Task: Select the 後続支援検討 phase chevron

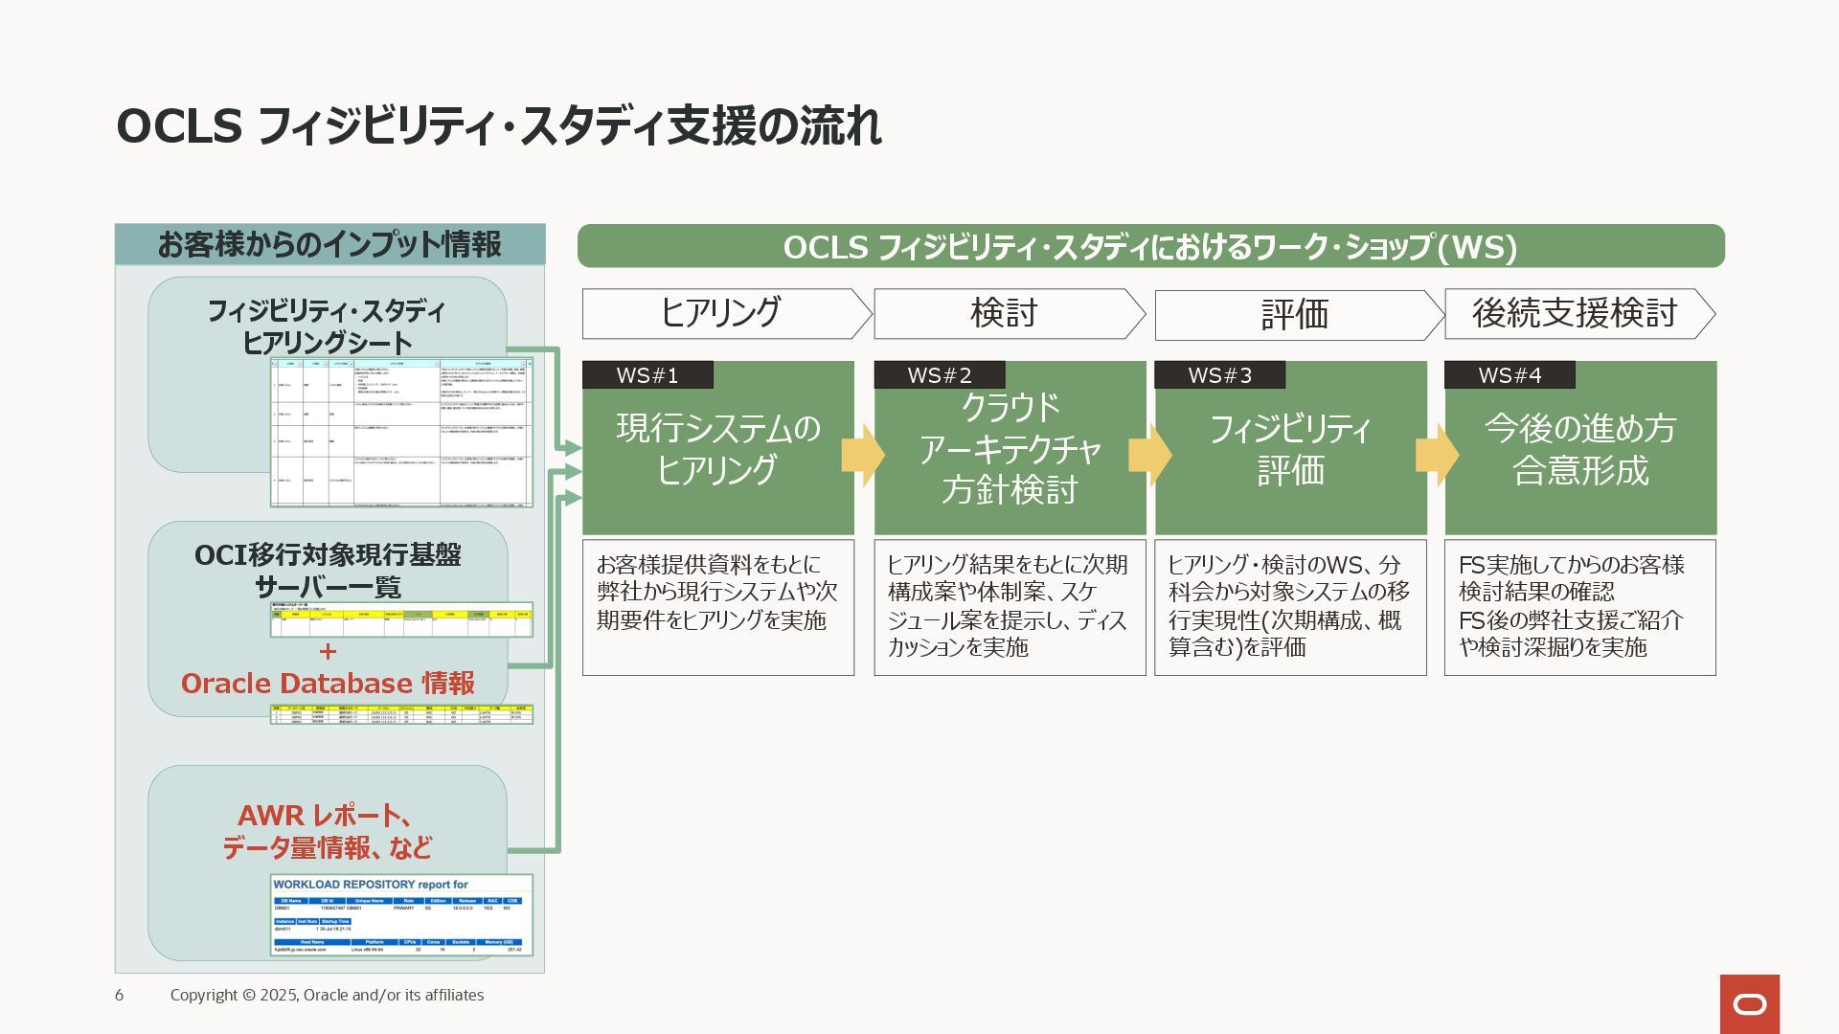Action: pos(1579,314)
